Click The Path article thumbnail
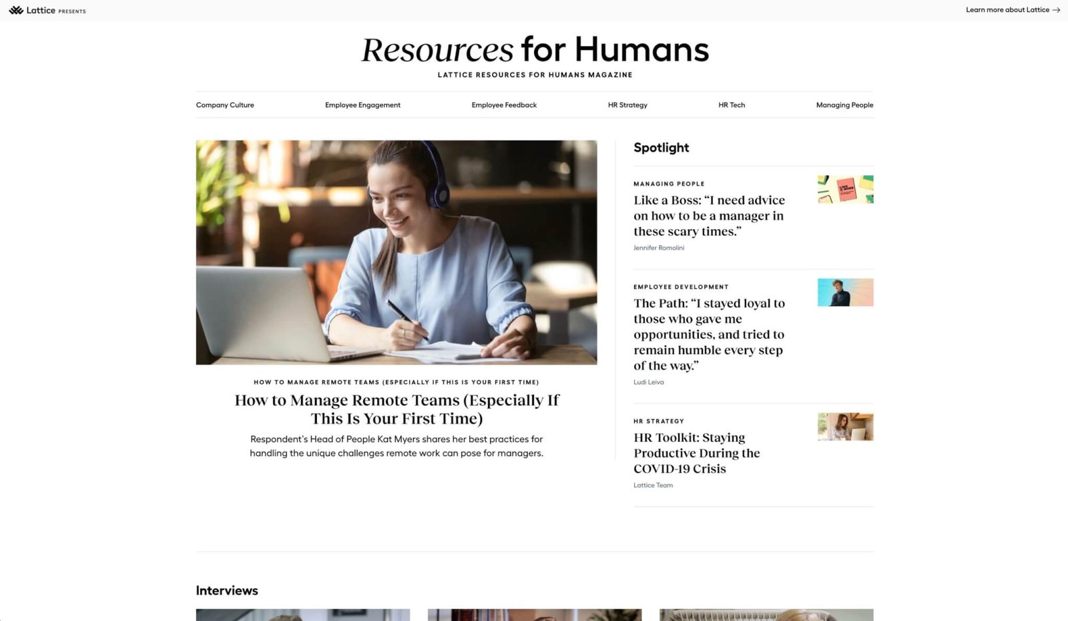Screen dimensions: 1068x621 click(845, 292)
